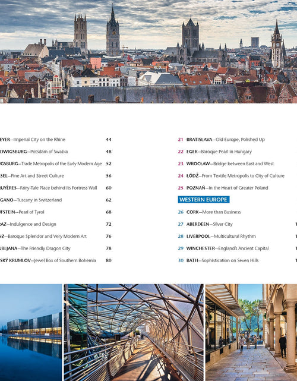Screen dimensions: 297x381
Task: Select entry 'EGER—Baroque Pearl in Hungary'
Action: [x=219, y=152]
